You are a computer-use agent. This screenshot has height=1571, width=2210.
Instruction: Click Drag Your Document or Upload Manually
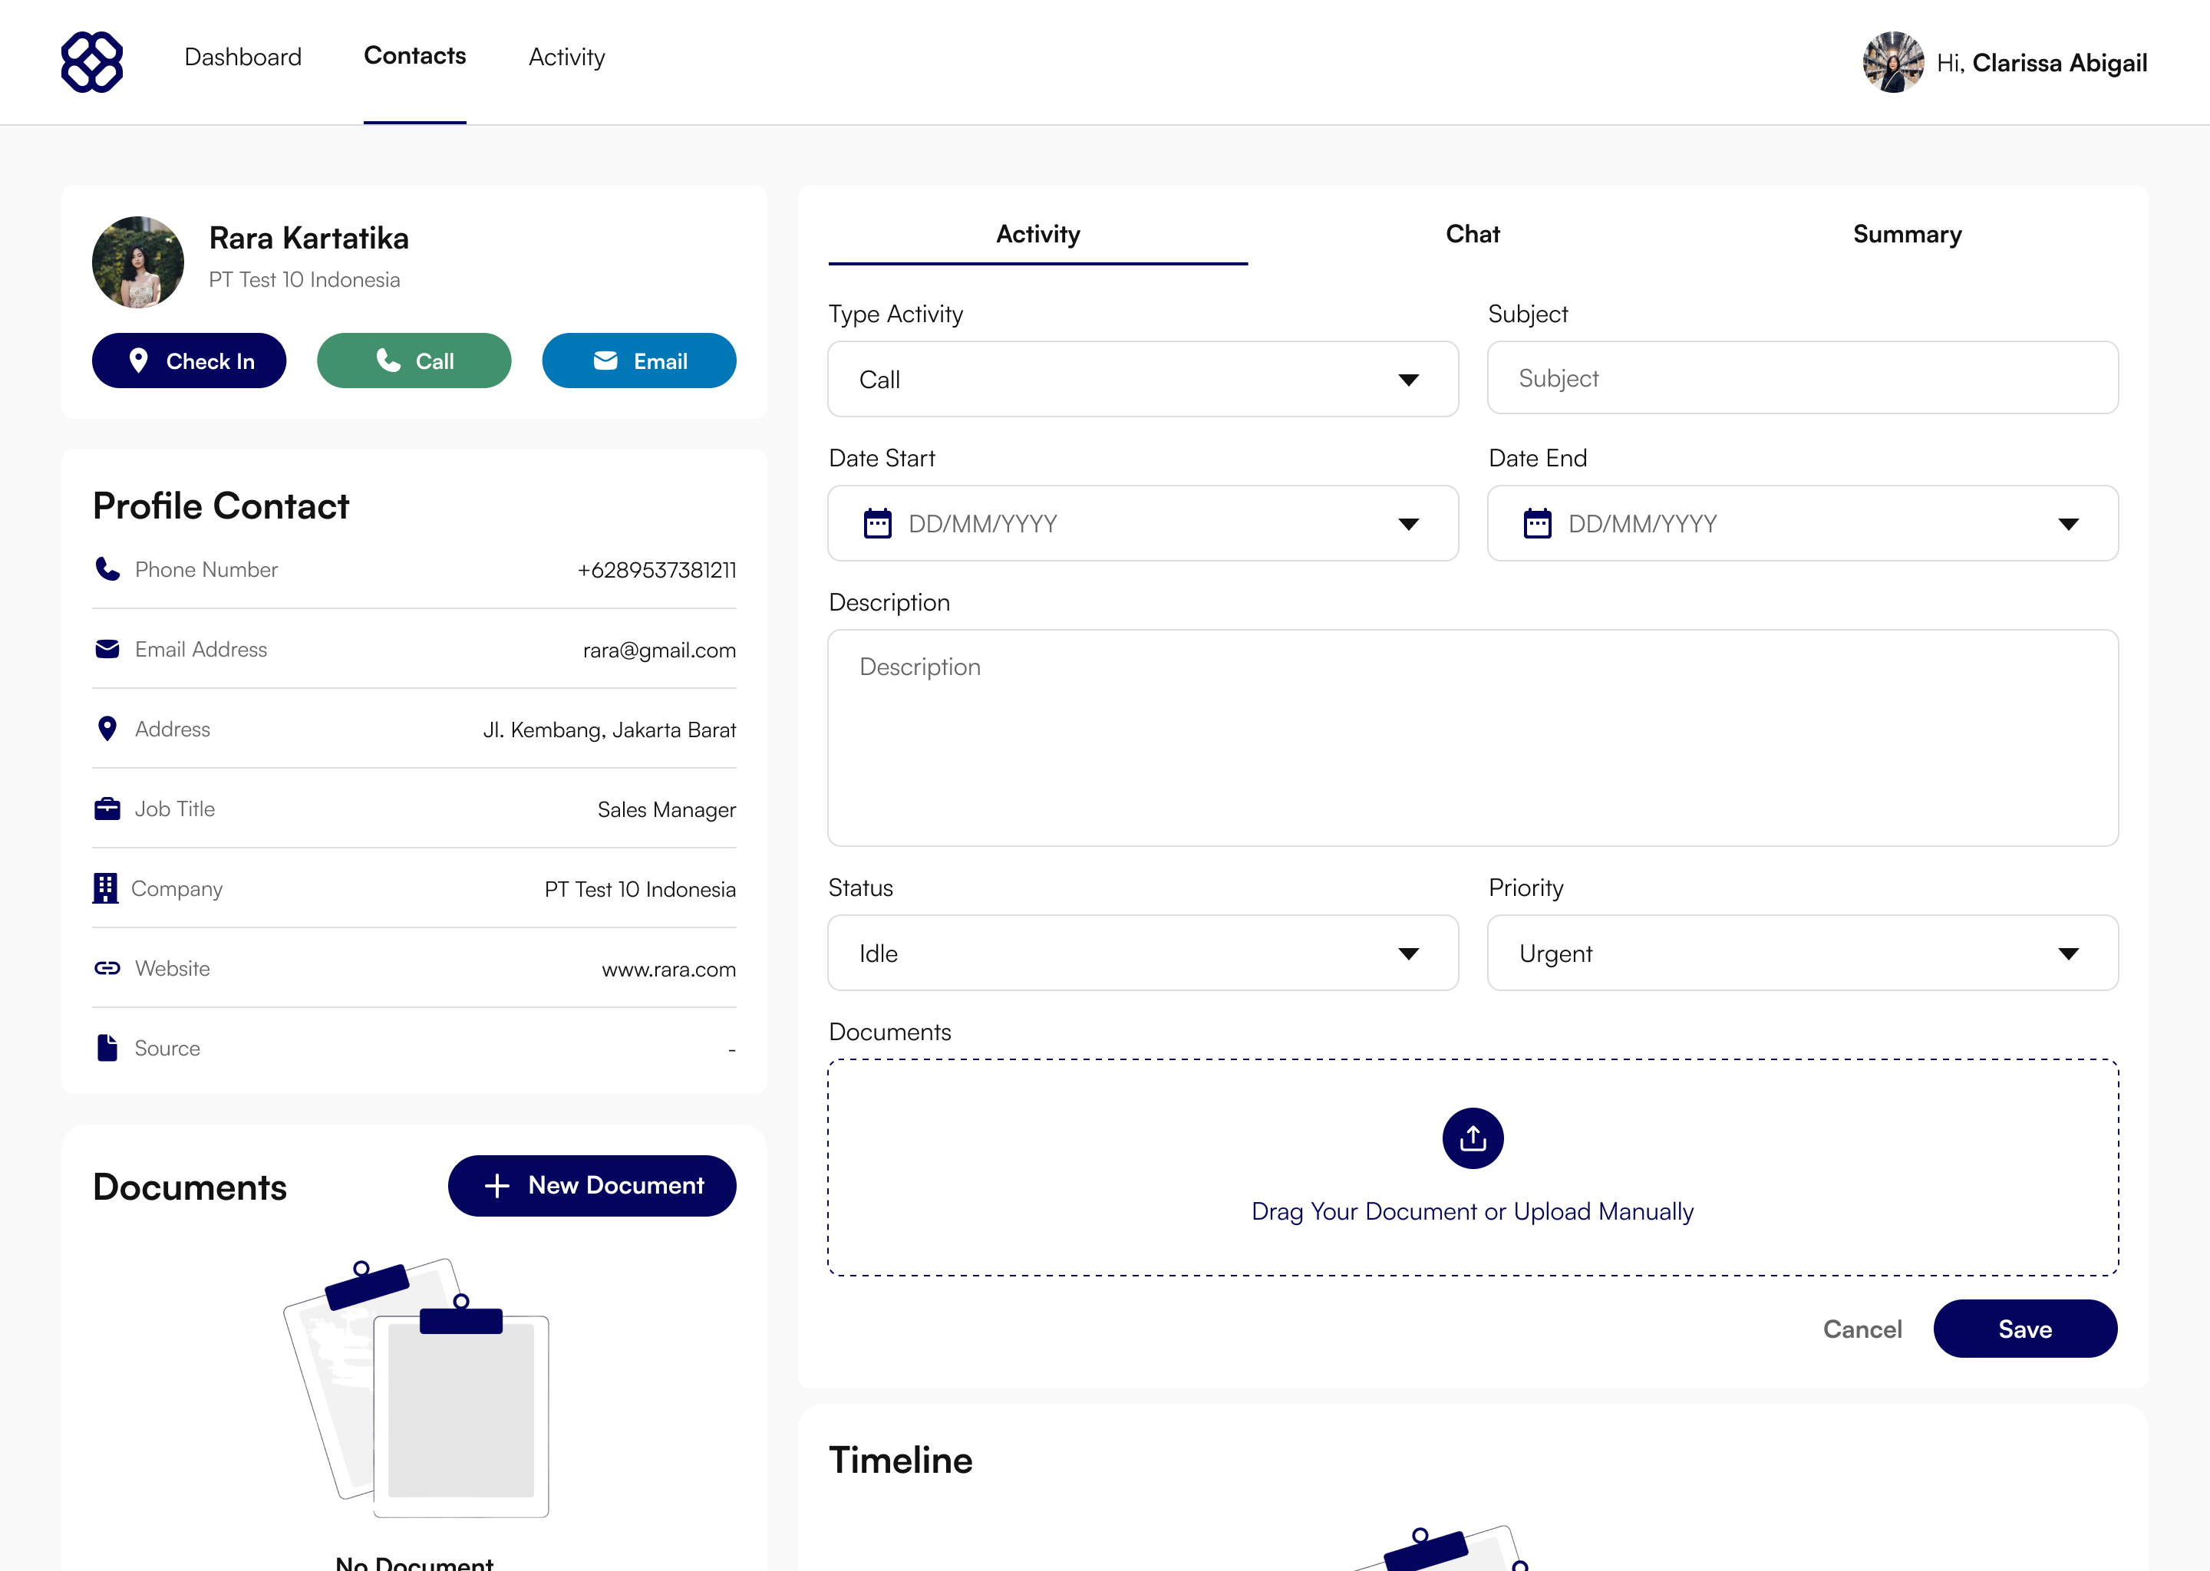coord(1473,1211)
